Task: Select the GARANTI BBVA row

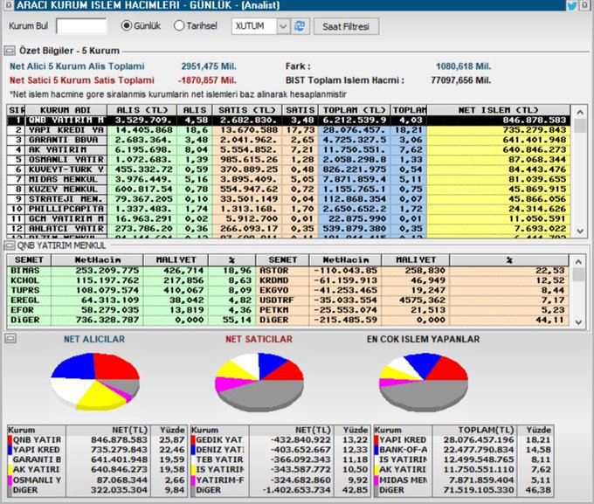Action: coord(288,141)
